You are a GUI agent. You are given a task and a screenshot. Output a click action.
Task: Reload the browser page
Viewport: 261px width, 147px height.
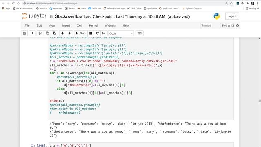pyautogui.click(x=13, y=4)
